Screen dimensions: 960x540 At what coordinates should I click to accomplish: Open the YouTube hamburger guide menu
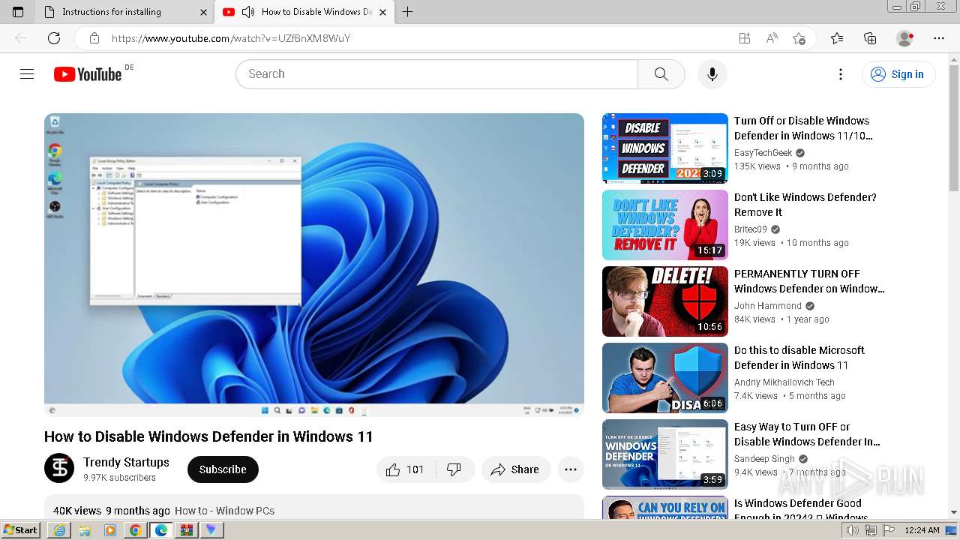point(27,73)
